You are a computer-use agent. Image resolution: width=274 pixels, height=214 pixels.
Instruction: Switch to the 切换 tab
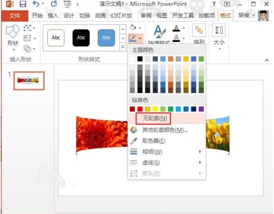click(84, 16)
